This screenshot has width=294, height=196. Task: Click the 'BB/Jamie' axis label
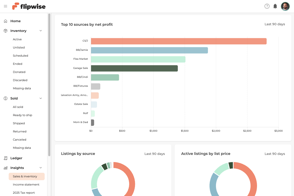pos(82,50)
